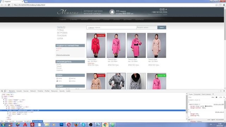Open Opera from the taskbar
This screenshot has width=226, height=127.
coord(69,125)
